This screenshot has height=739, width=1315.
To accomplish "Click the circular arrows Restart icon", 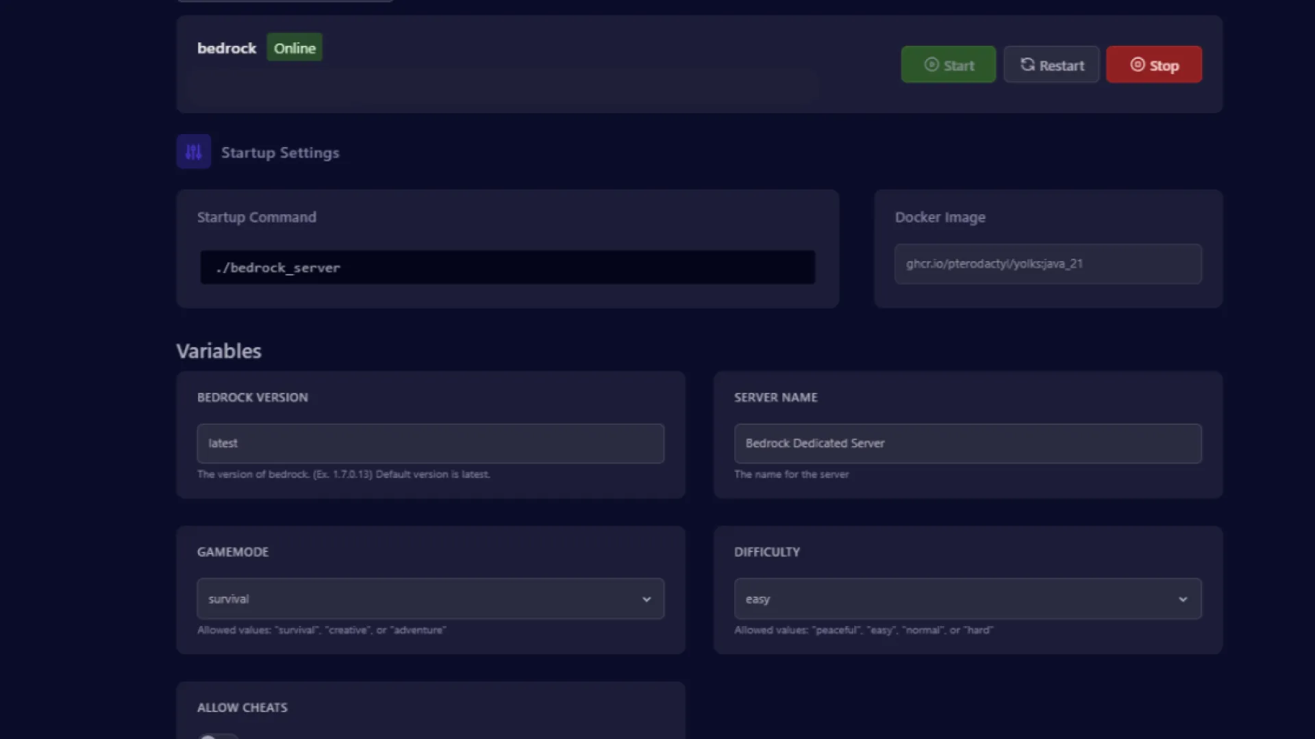I will (1027, 65).
